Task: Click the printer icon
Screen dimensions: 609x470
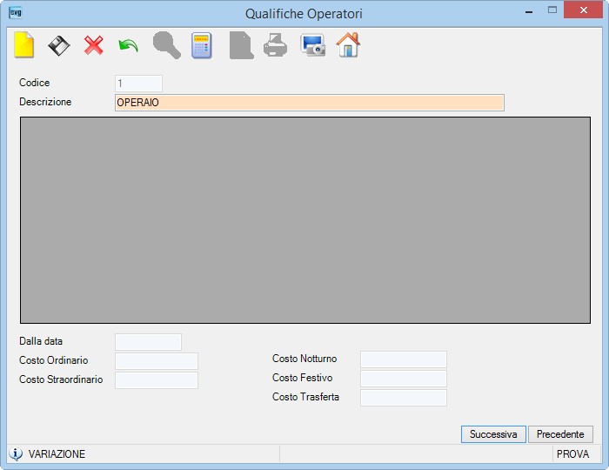Action: (x=276, y=45)
